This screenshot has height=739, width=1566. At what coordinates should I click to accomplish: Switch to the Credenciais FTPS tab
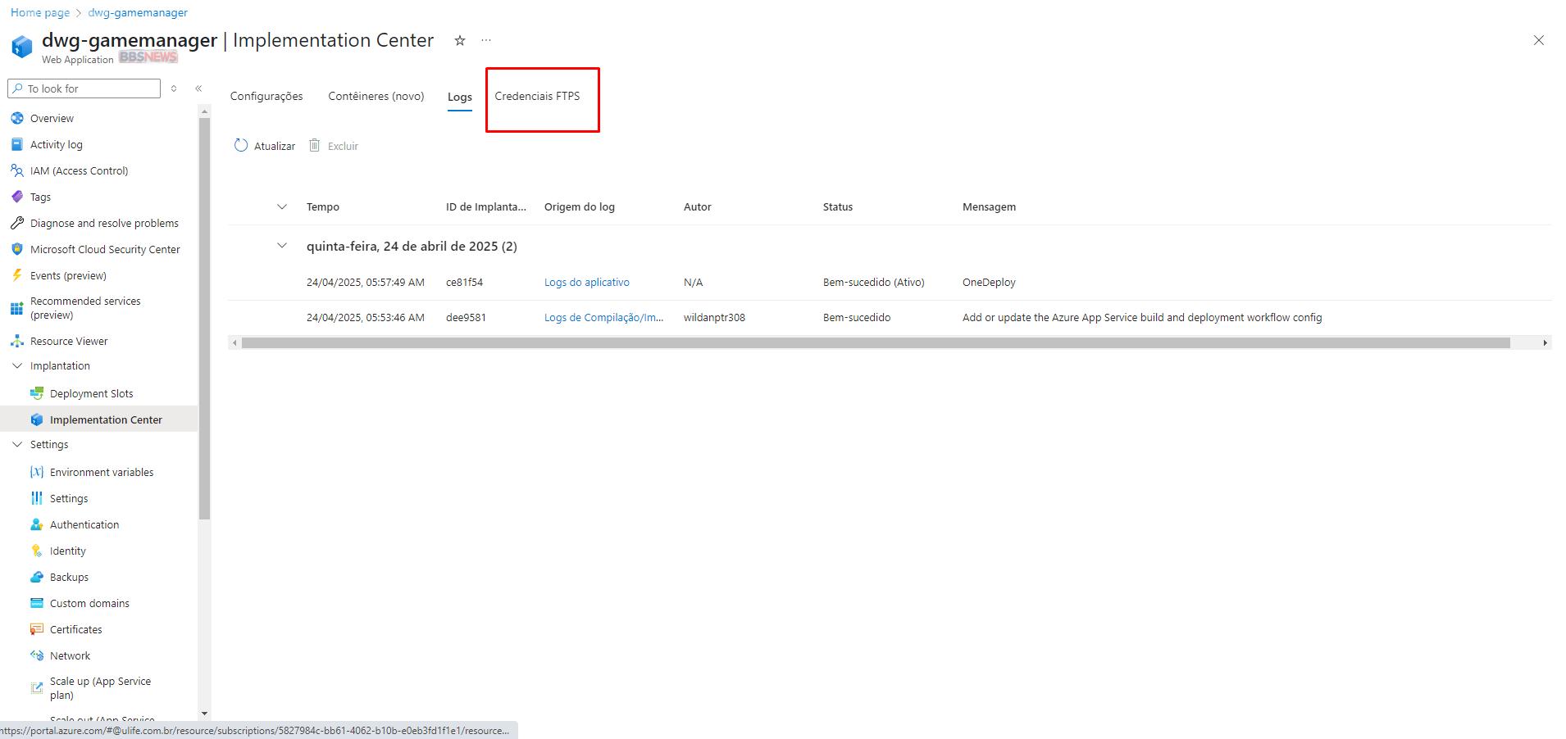pyautogui.click(x=537, y=97)
